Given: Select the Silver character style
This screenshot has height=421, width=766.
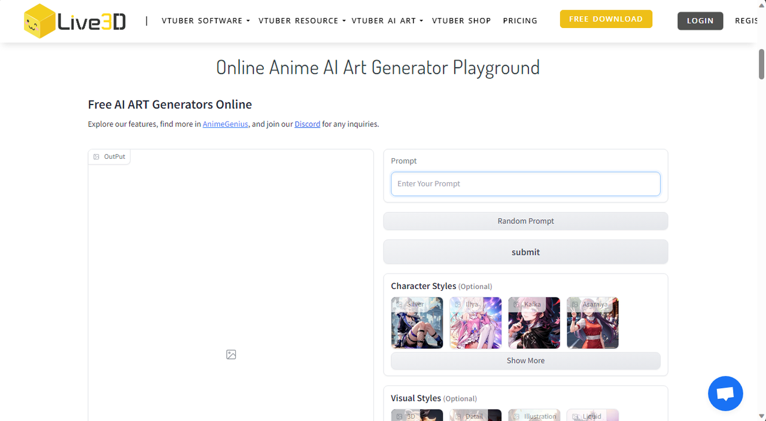Looking at the screenshot, I should tap(417, 323).
